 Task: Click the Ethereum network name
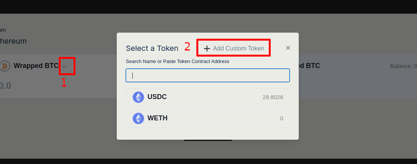point(13,41)
